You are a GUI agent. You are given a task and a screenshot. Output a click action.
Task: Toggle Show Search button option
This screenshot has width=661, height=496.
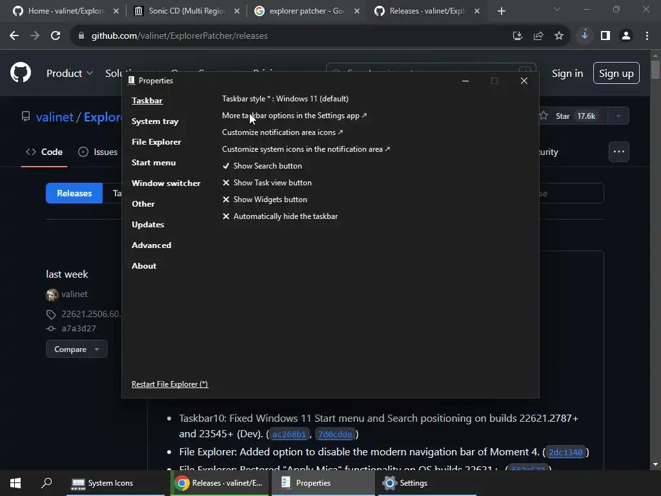(262, 166)
